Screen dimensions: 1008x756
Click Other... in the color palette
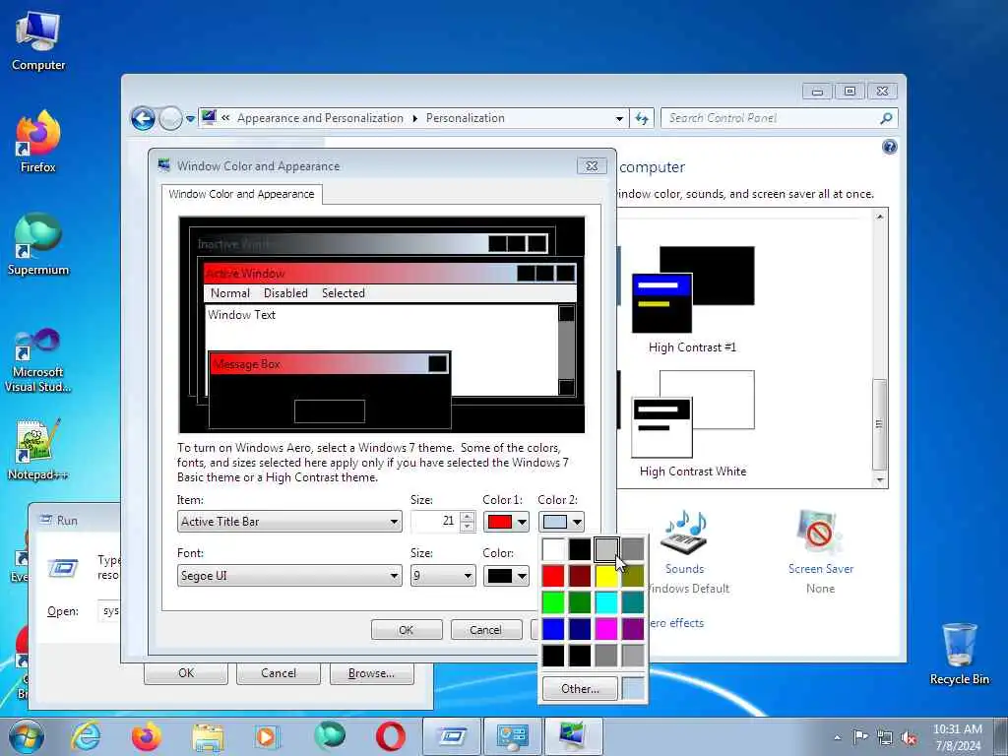tap(580, 688)
